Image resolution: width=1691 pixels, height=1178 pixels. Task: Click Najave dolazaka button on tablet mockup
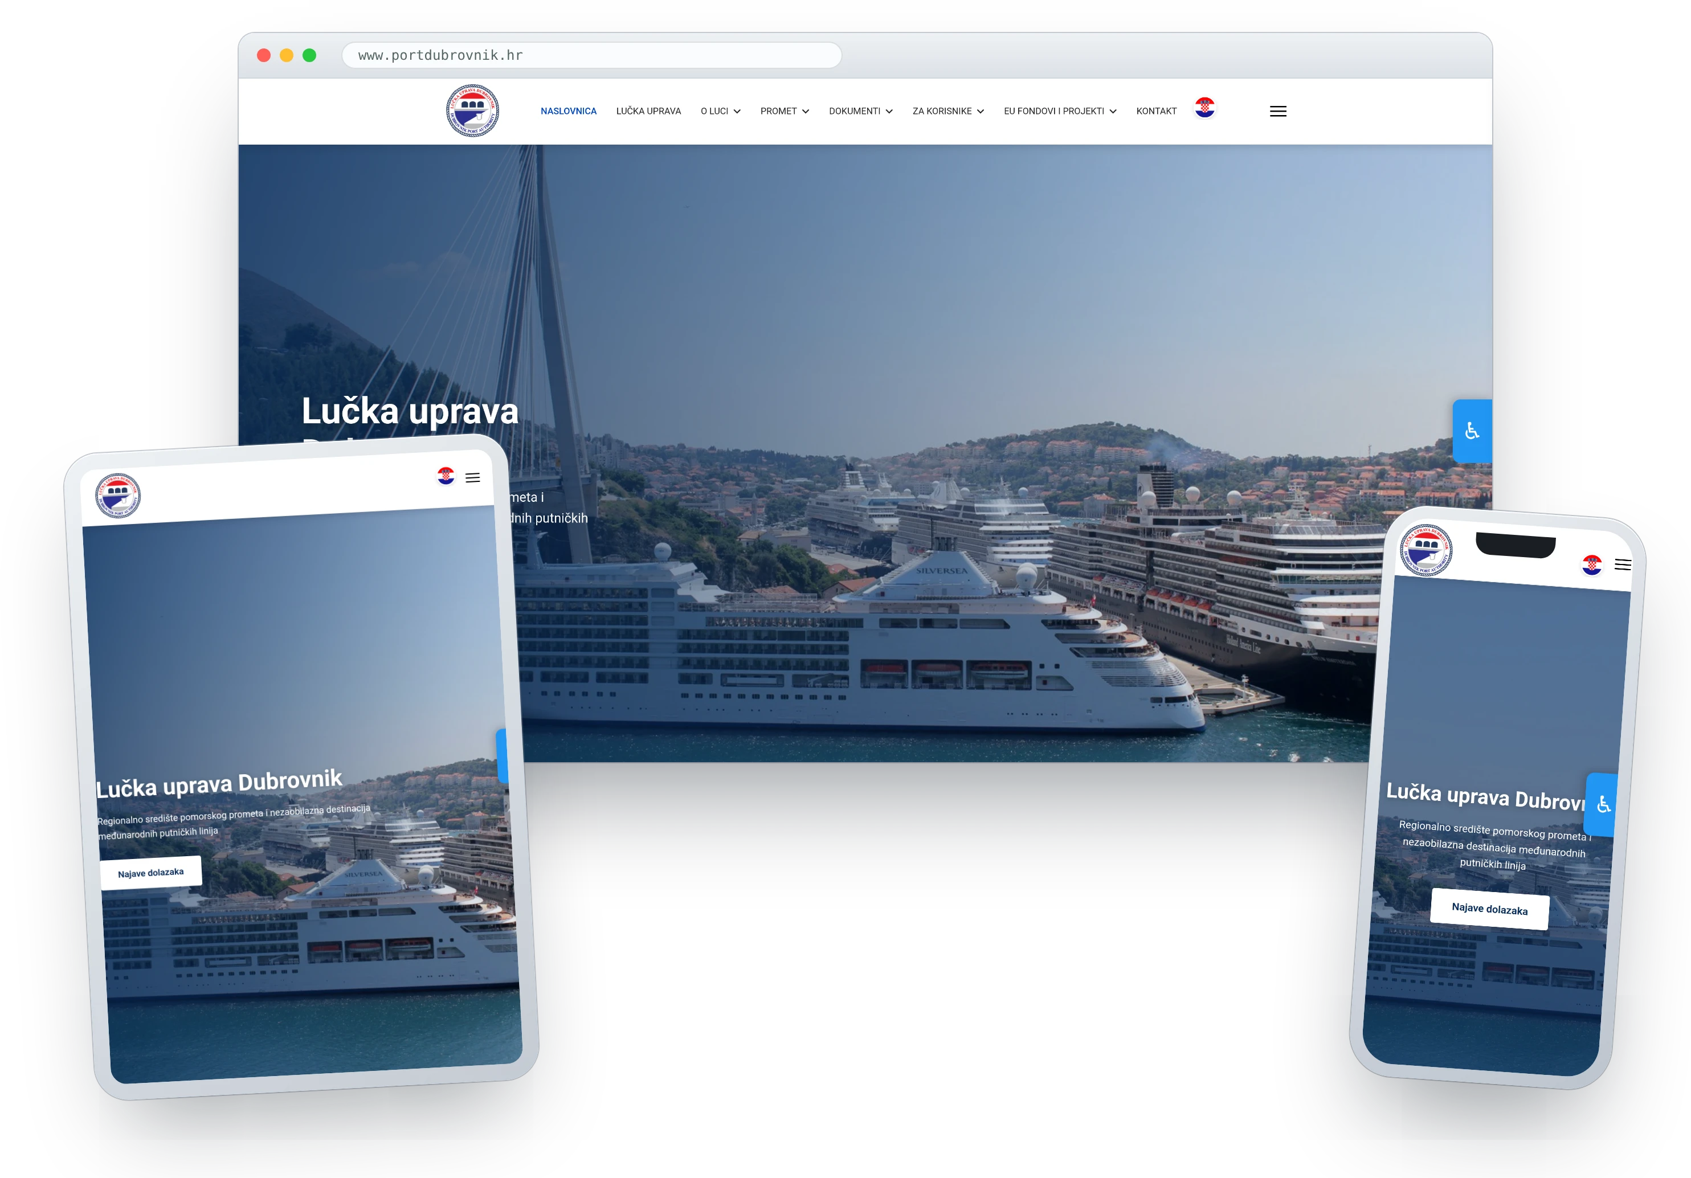(151, 873)
